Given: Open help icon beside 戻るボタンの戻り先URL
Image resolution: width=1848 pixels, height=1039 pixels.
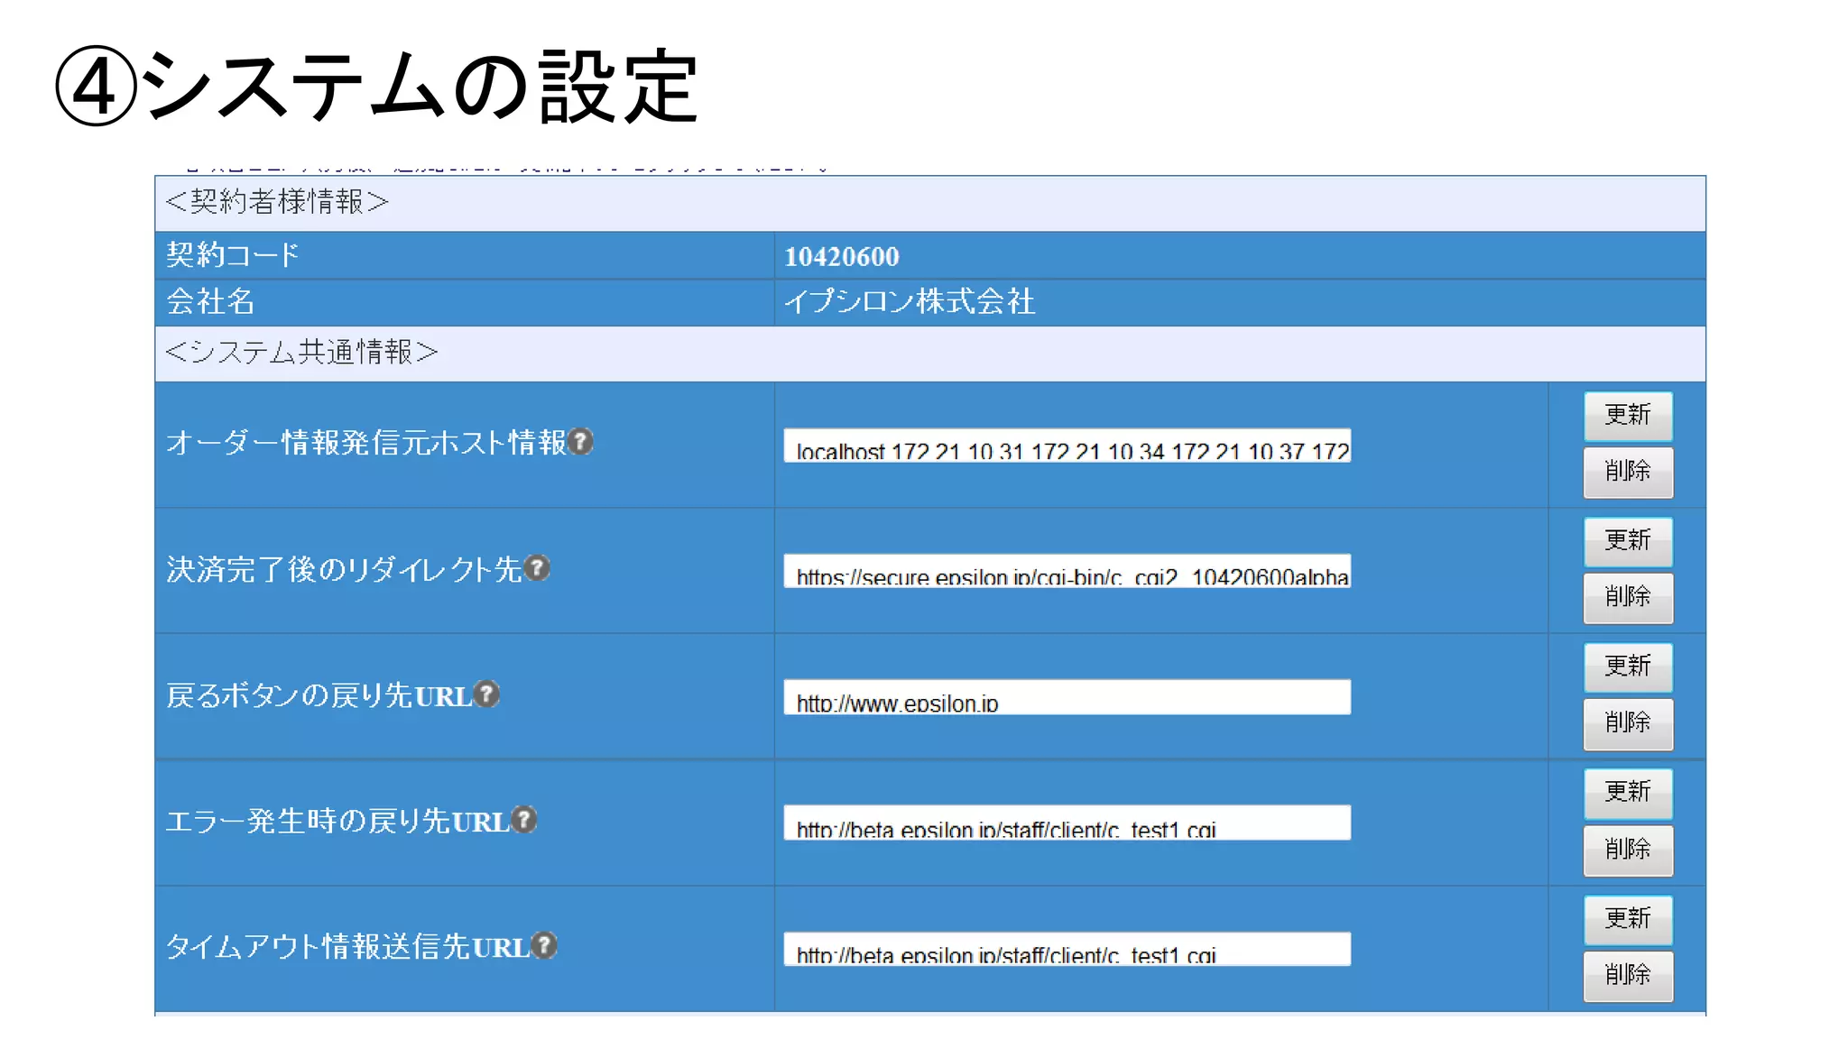Looking at the screenshot, I should tap(487, 694).
